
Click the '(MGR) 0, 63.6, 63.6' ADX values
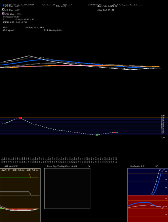coord(34,28)
